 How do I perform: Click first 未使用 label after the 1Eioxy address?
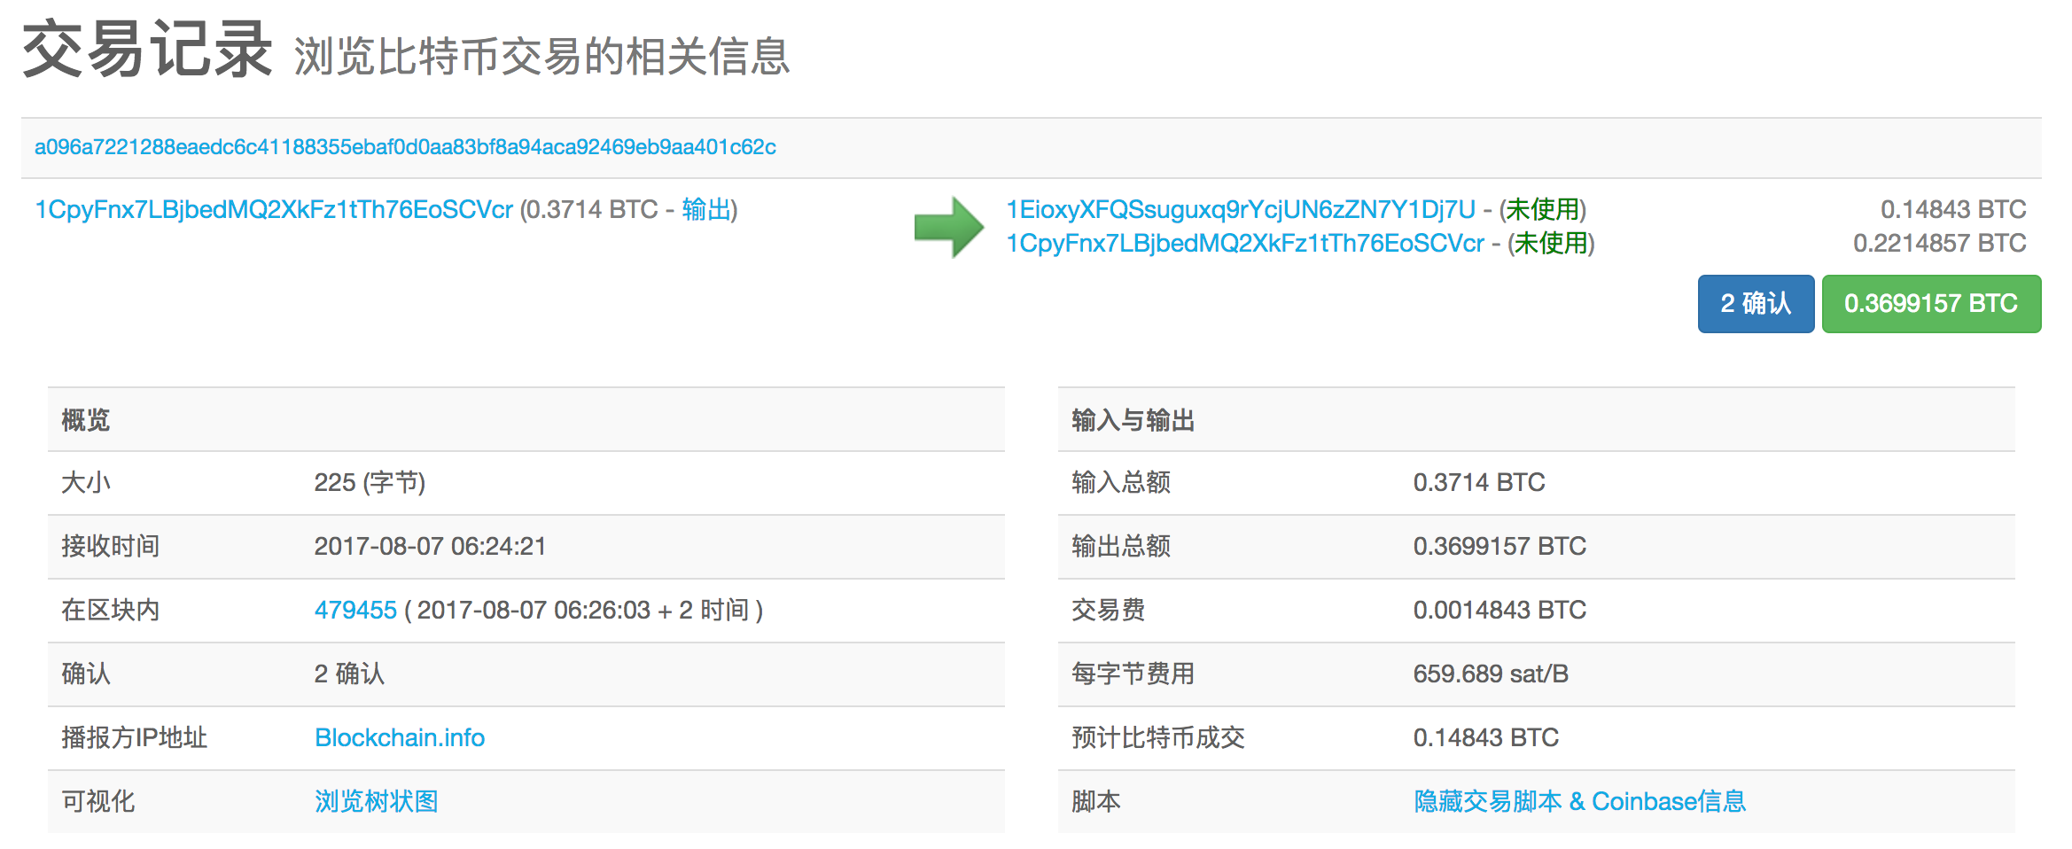(1543, 210)
